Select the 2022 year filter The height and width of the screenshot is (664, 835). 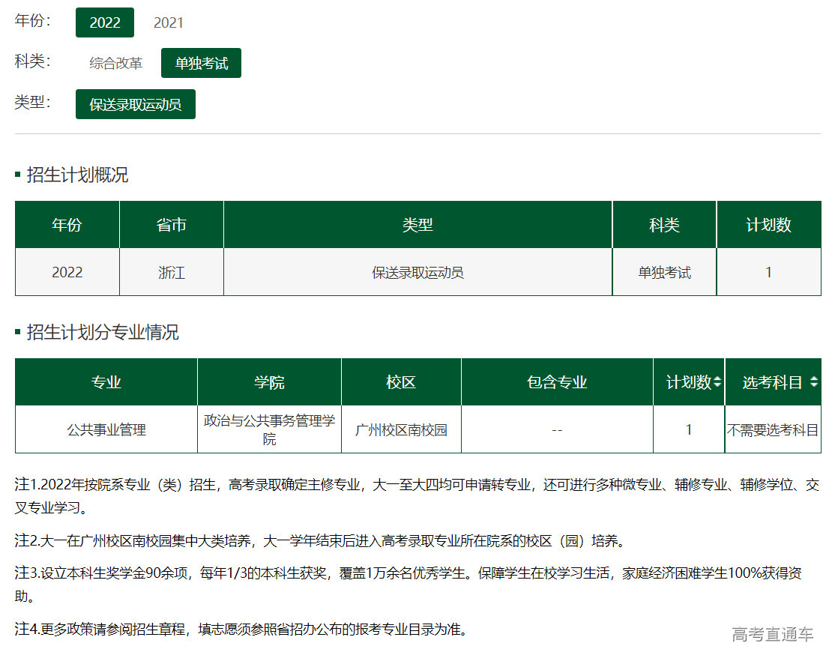105,22
